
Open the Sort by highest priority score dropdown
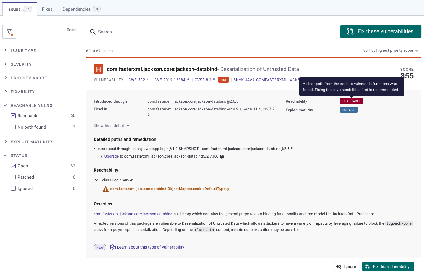pos(391,50)
